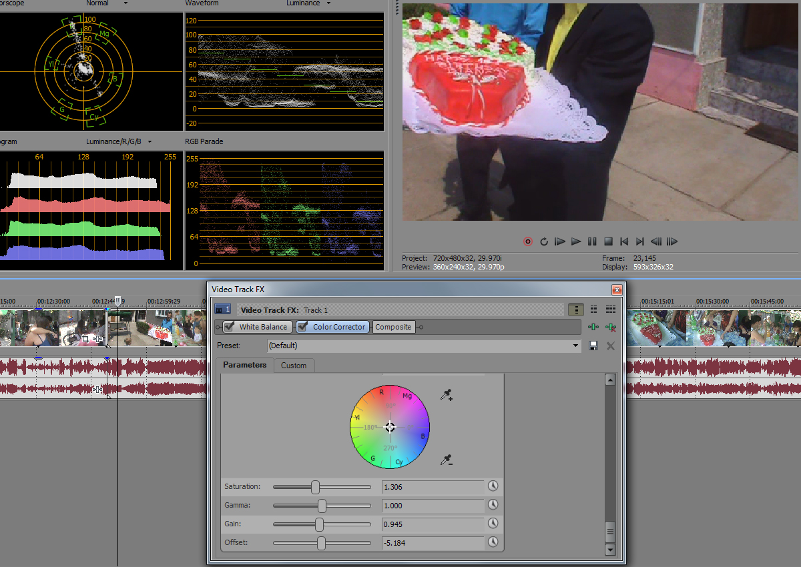Select the minus eyedropper tool

point(447,460)
